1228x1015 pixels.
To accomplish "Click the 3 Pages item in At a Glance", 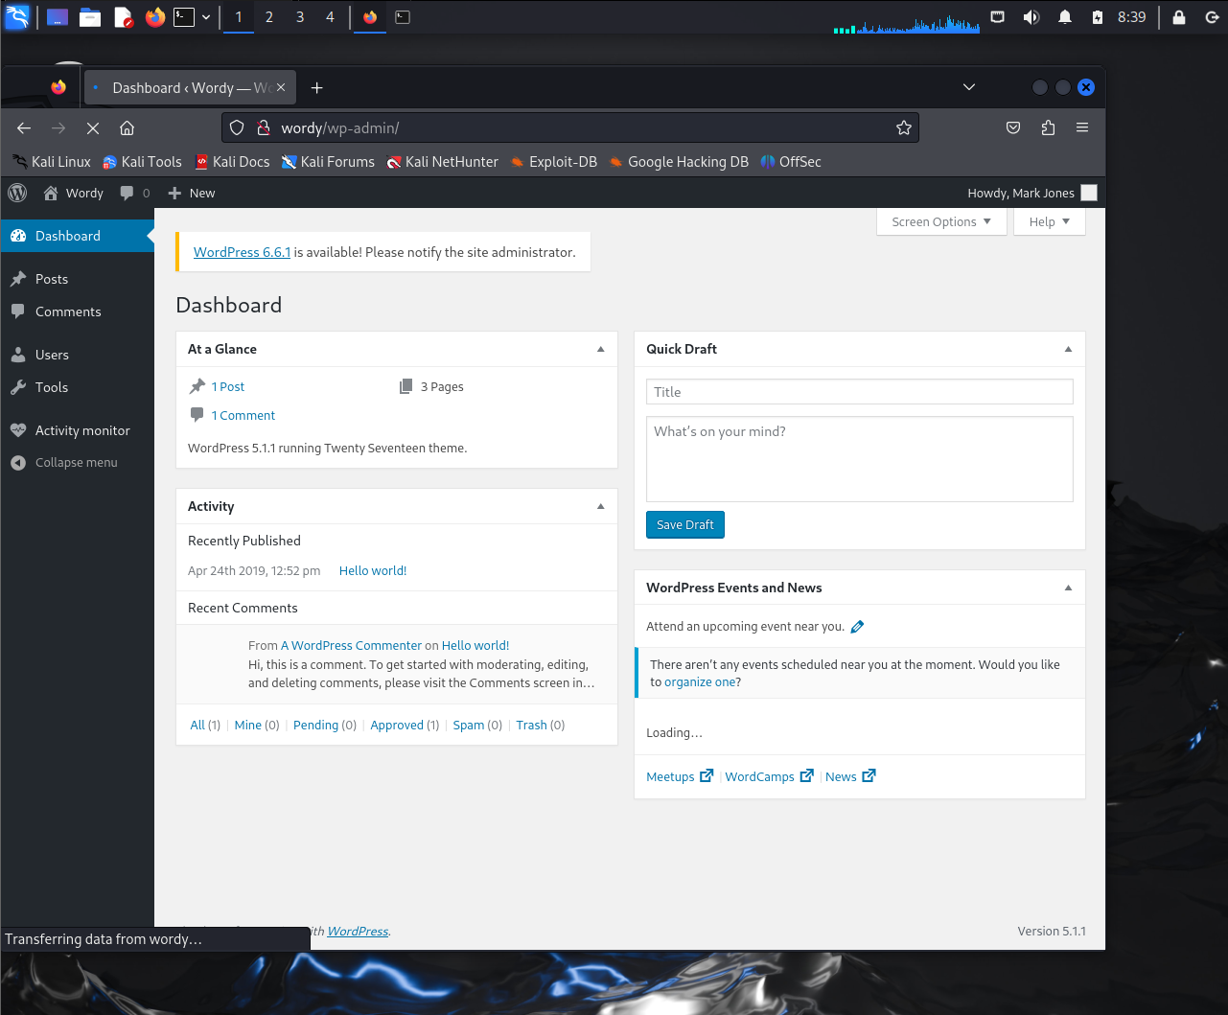I will coord(442,386).
